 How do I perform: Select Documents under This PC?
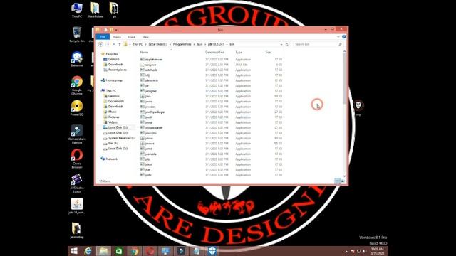tap(115, 101)
